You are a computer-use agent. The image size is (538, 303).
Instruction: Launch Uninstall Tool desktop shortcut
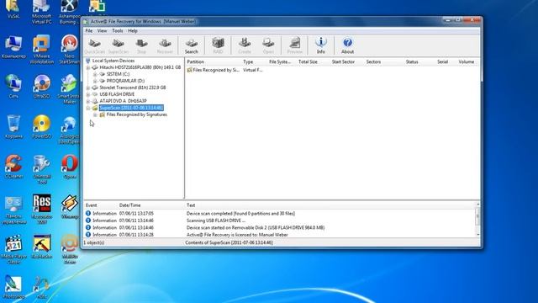point(42,169)
